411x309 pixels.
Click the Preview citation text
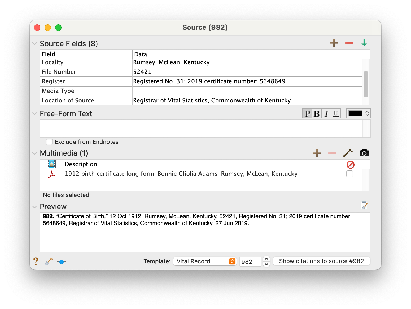click(x=197, y=220)
